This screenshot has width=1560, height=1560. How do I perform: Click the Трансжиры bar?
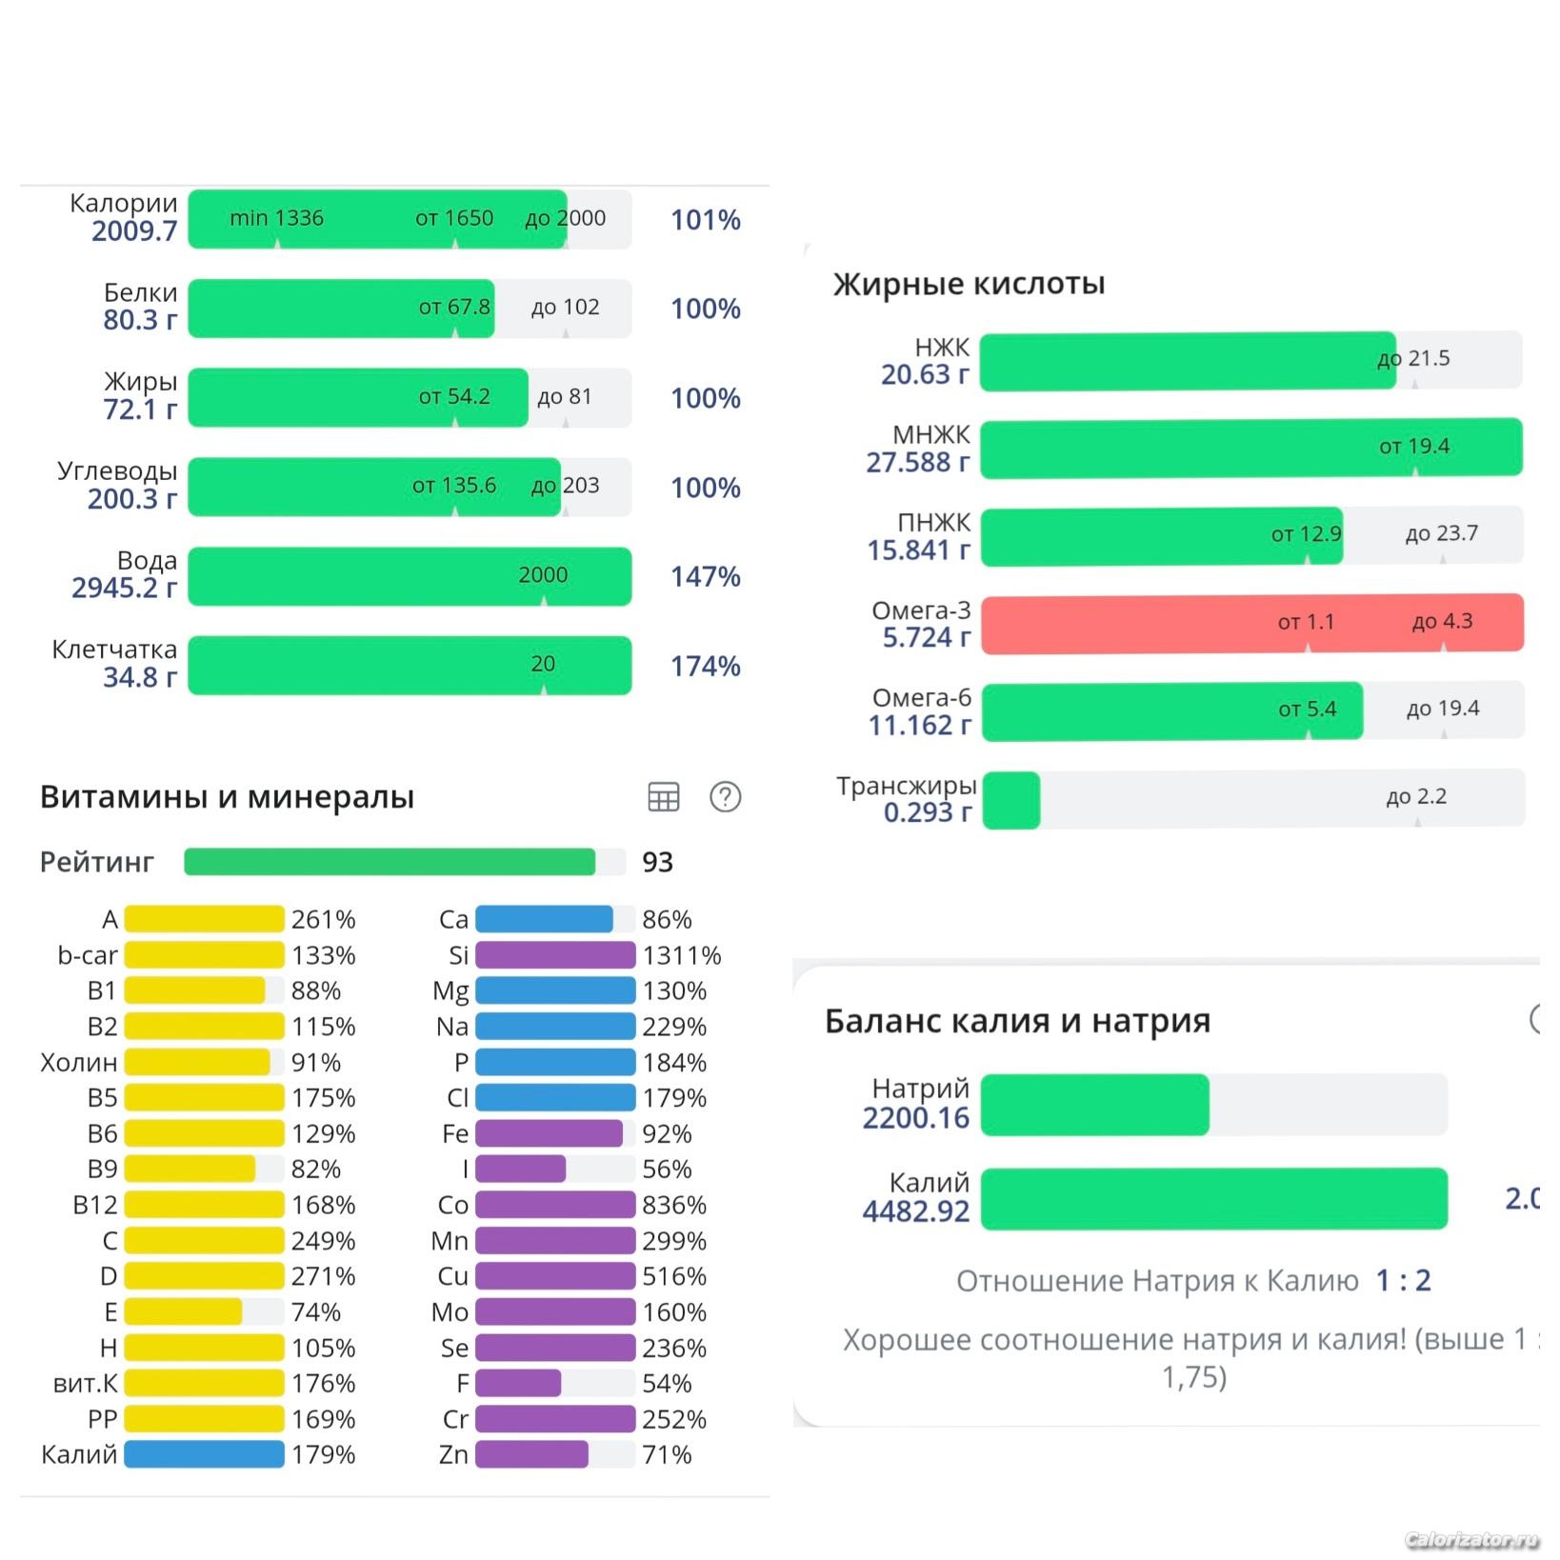click(x=1253, y=799)
